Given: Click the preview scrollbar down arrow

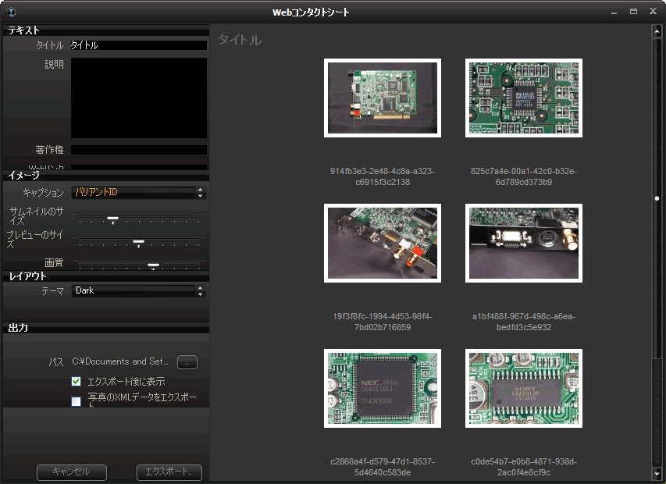Looking at the screenshot, I should (657, 473).
